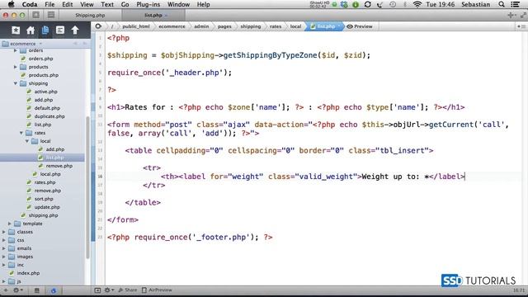Switch to the list.php tab
This screenshot has height=297, width=528.
click(x=153, y=15)
